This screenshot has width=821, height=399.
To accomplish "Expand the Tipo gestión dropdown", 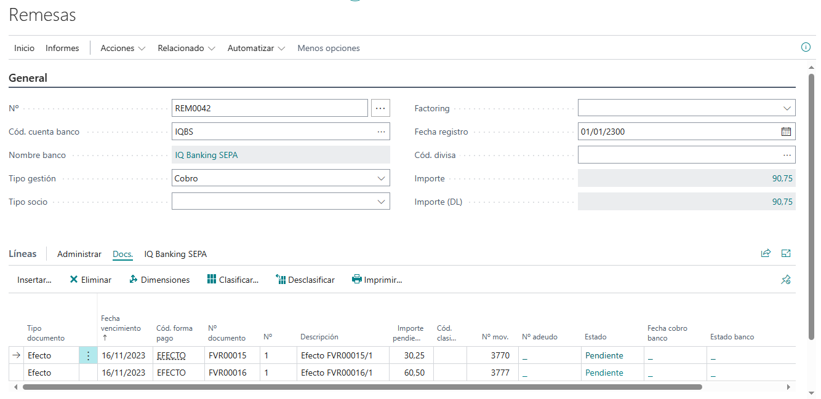I will point(381,178).
